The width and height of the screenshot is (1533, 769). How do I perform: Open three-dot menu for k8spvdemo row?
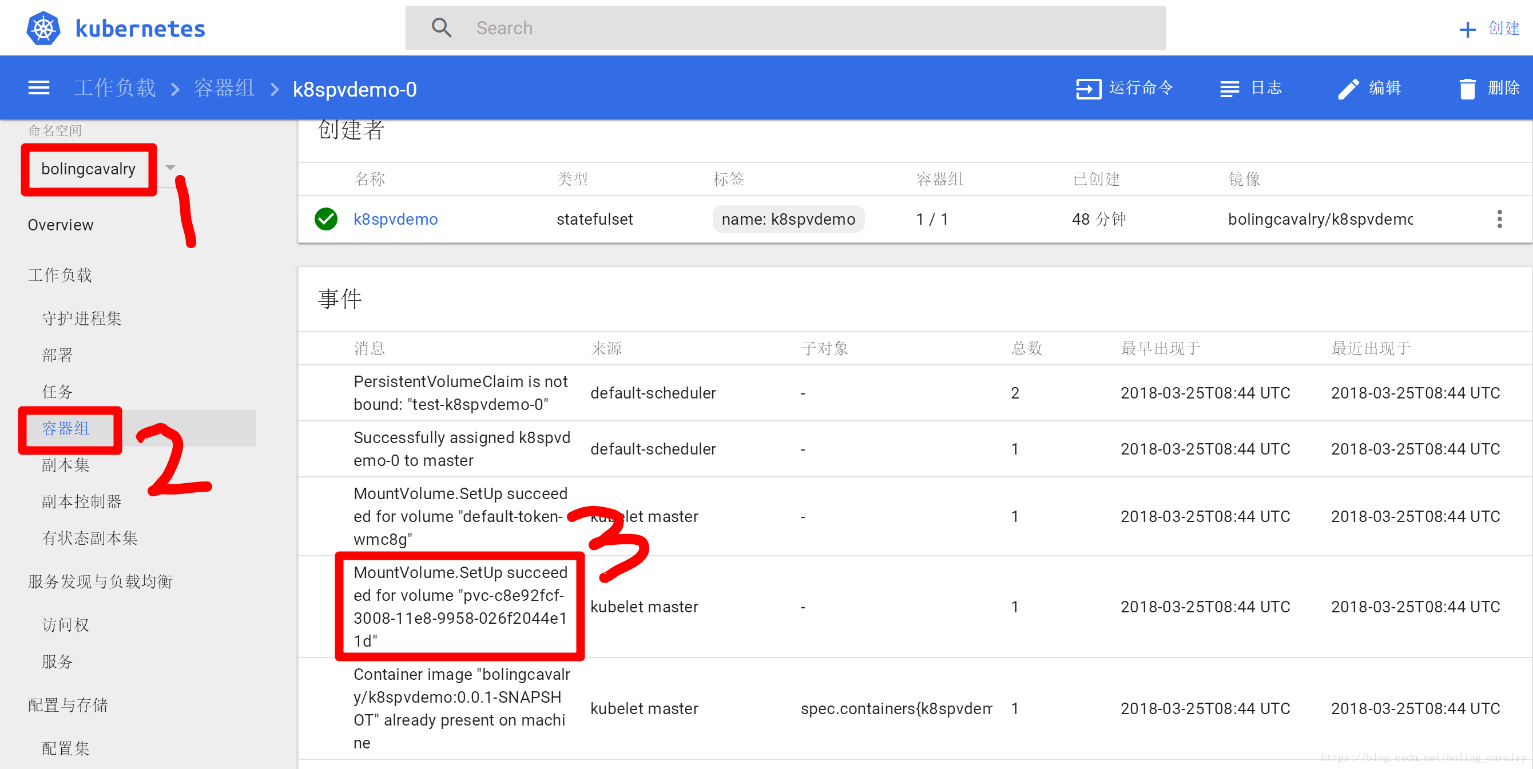pos(1499,219)
